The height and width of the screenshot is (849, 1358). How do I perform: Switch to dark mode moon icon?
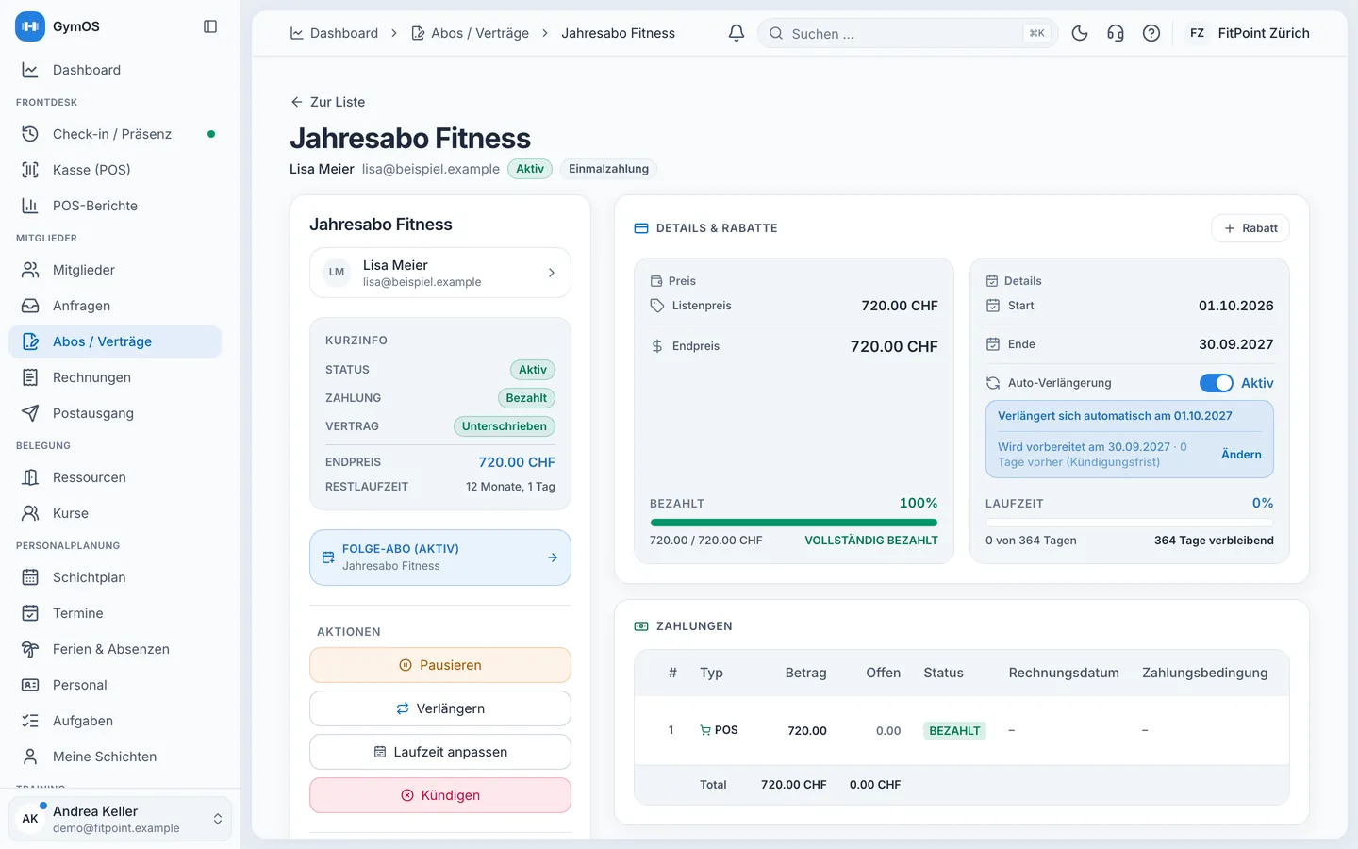click(1080, 33)
